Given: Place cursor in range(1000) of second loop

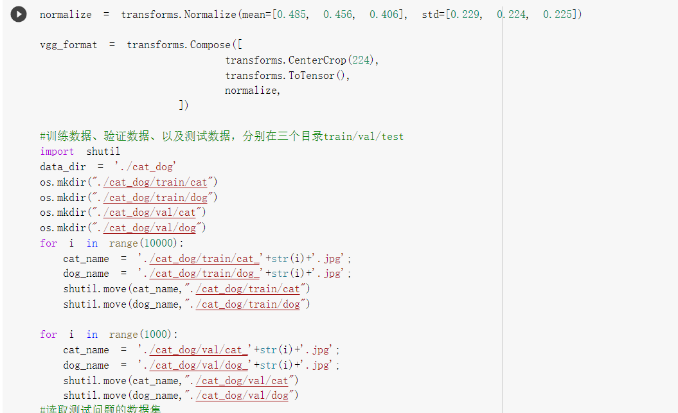Looking at the screenshot, I should click(141, 335).
